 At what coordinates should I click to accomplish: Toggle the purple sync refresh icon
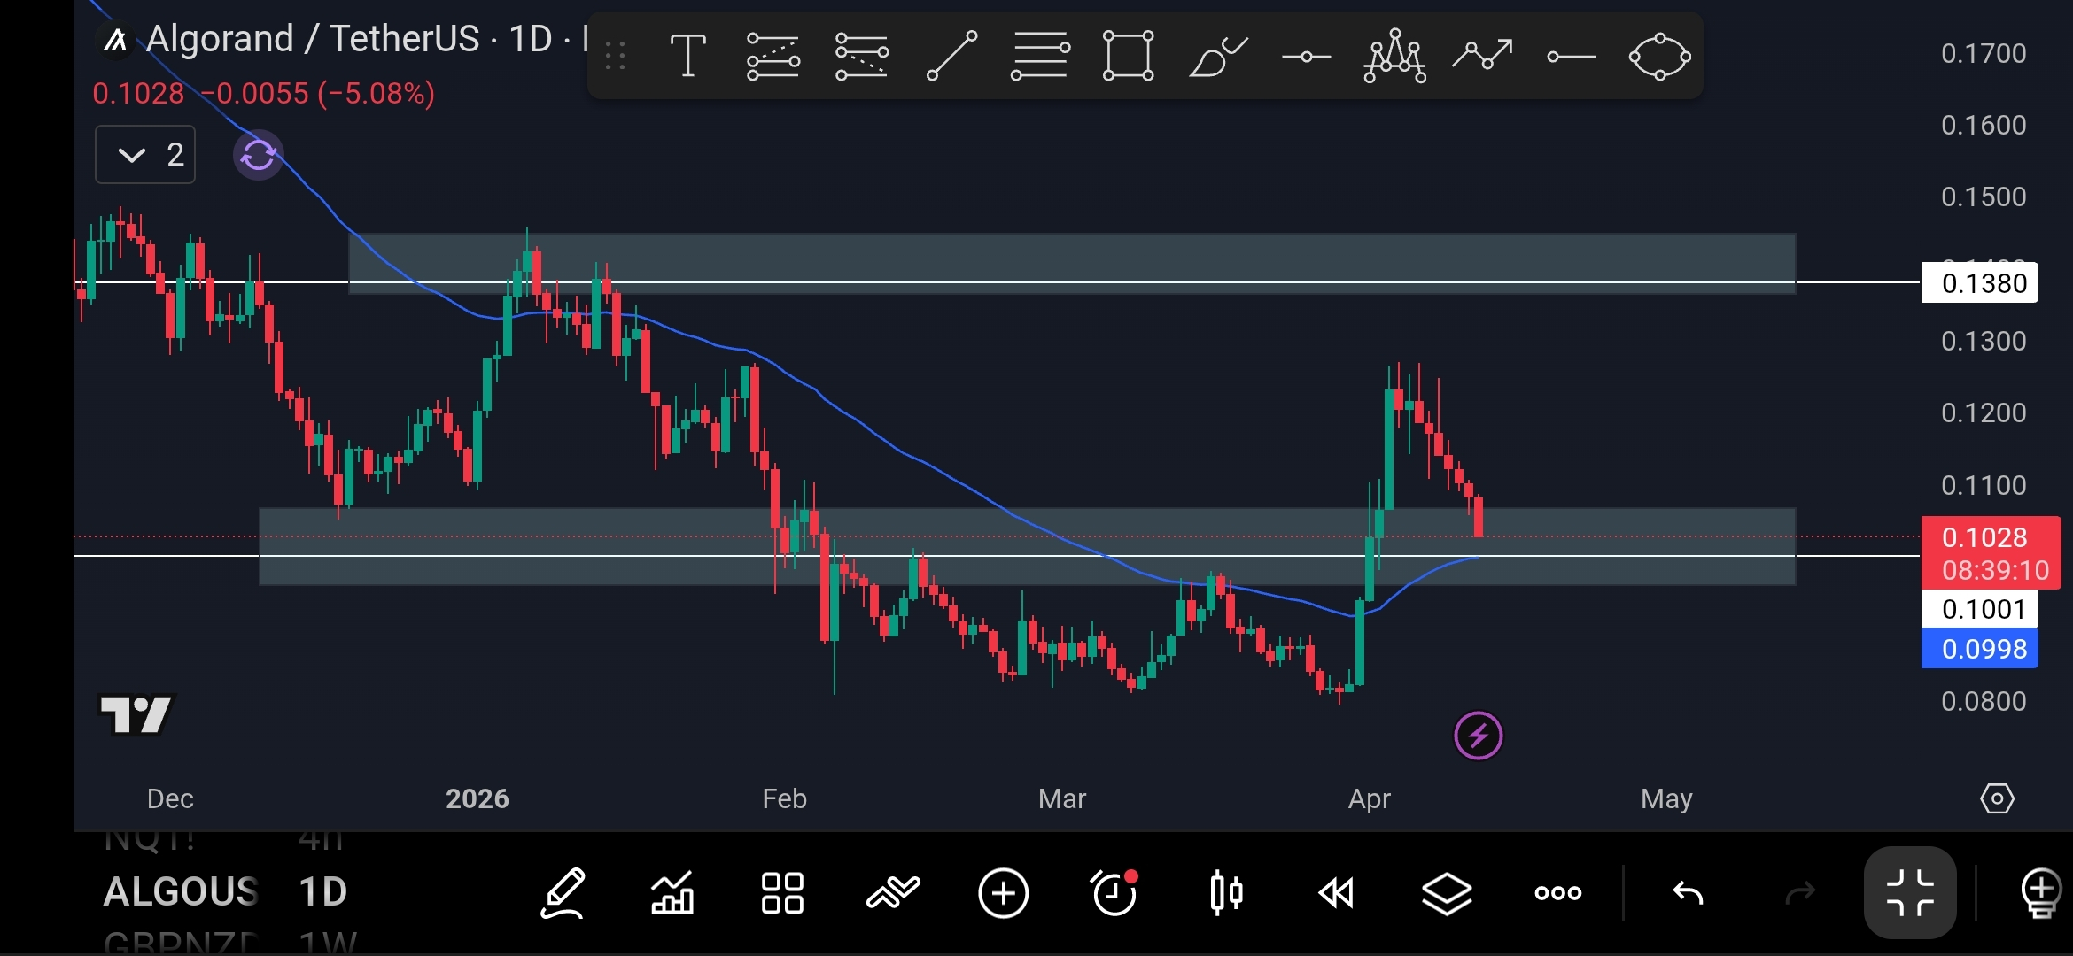pos(258,156)
